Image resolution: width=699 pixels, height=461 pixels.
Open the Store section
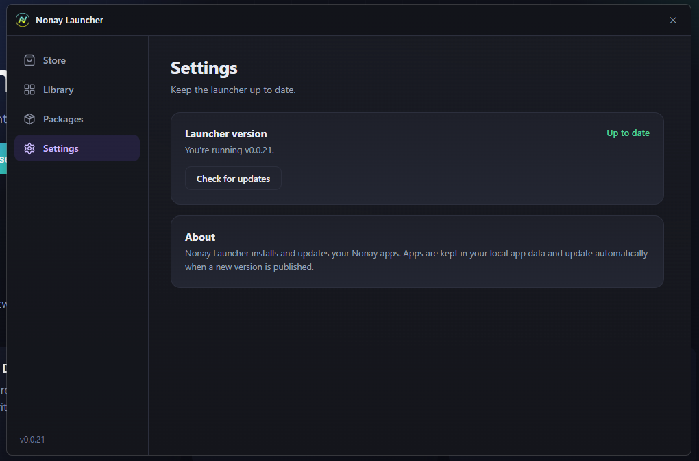[x=77, y=60]
